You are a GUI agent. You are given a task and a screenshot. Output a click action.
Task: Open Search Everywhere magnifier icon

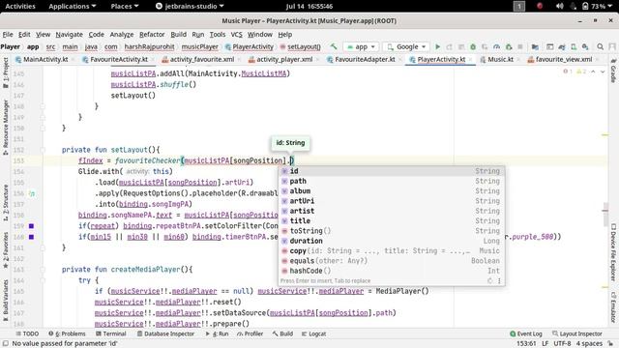[600, 46]
